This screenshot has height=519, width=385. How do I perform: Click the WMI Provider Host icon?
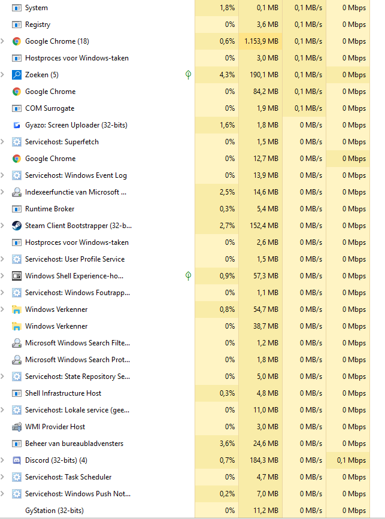coord(17,427)
